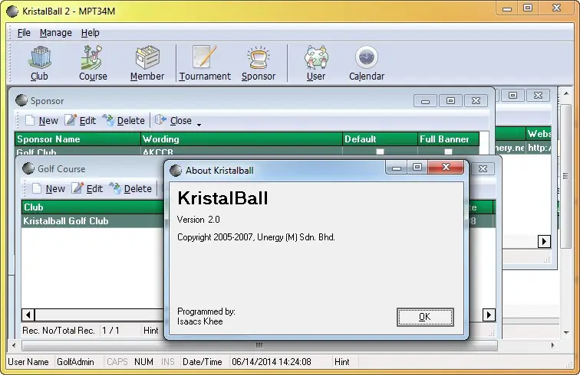Click the 1 / 1 record count
580x375 pixels.
[111, 331]
